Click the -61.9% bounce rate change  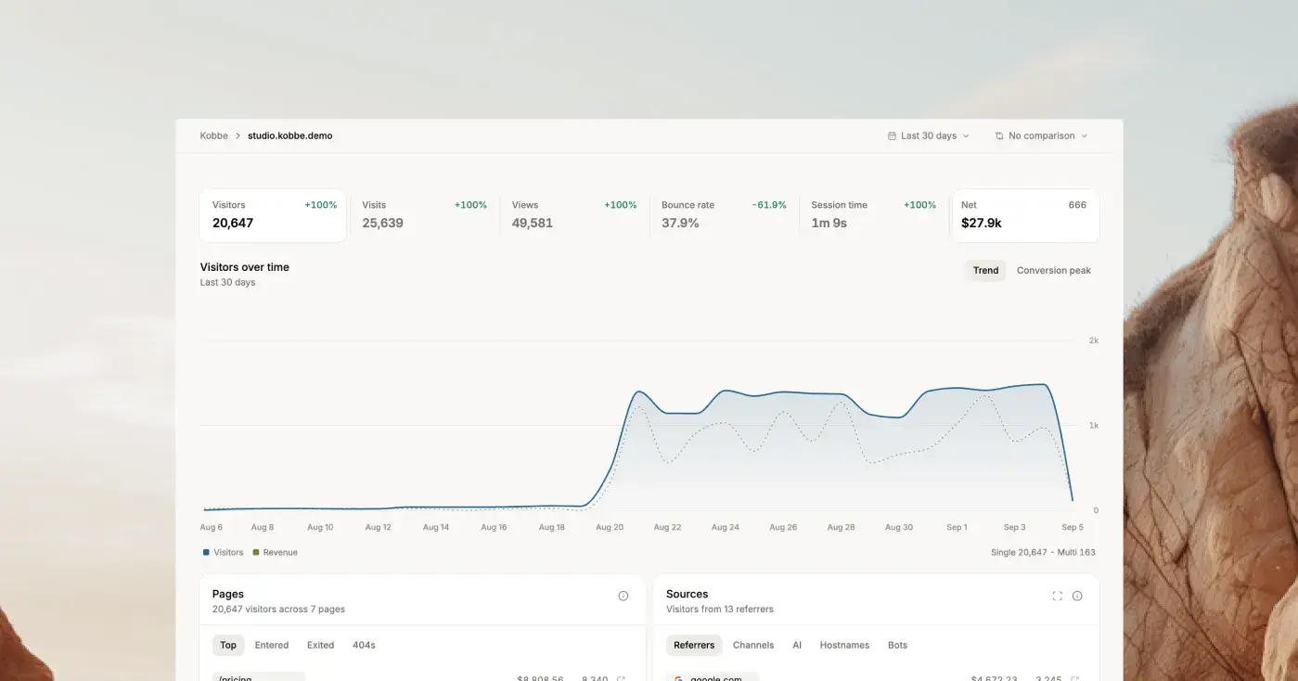click(769, 205)
